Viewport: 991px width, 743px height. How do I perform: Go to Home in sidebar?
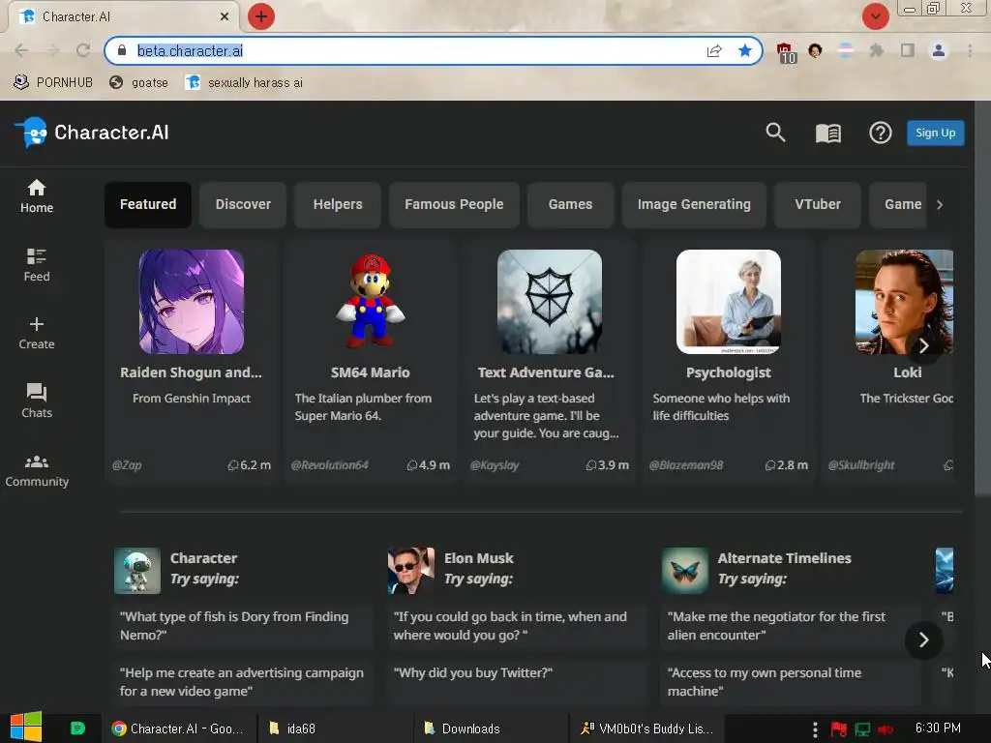coord(37,196)
